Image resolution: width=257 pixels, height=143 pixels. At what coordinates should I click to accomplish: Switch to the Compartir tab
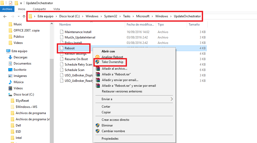(39, 9)
